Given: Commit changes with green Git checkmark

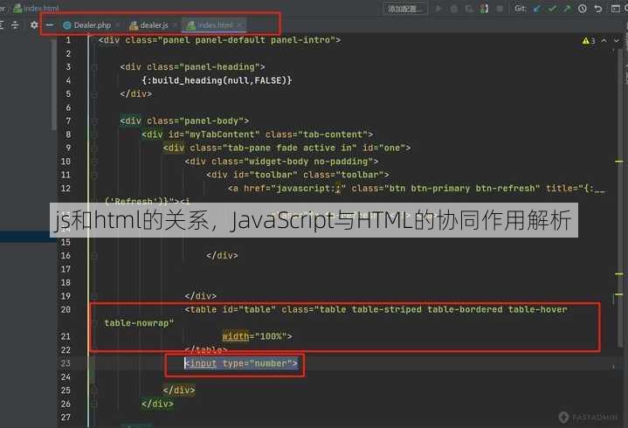Looking at the screenshot, I should pos(552,9).
